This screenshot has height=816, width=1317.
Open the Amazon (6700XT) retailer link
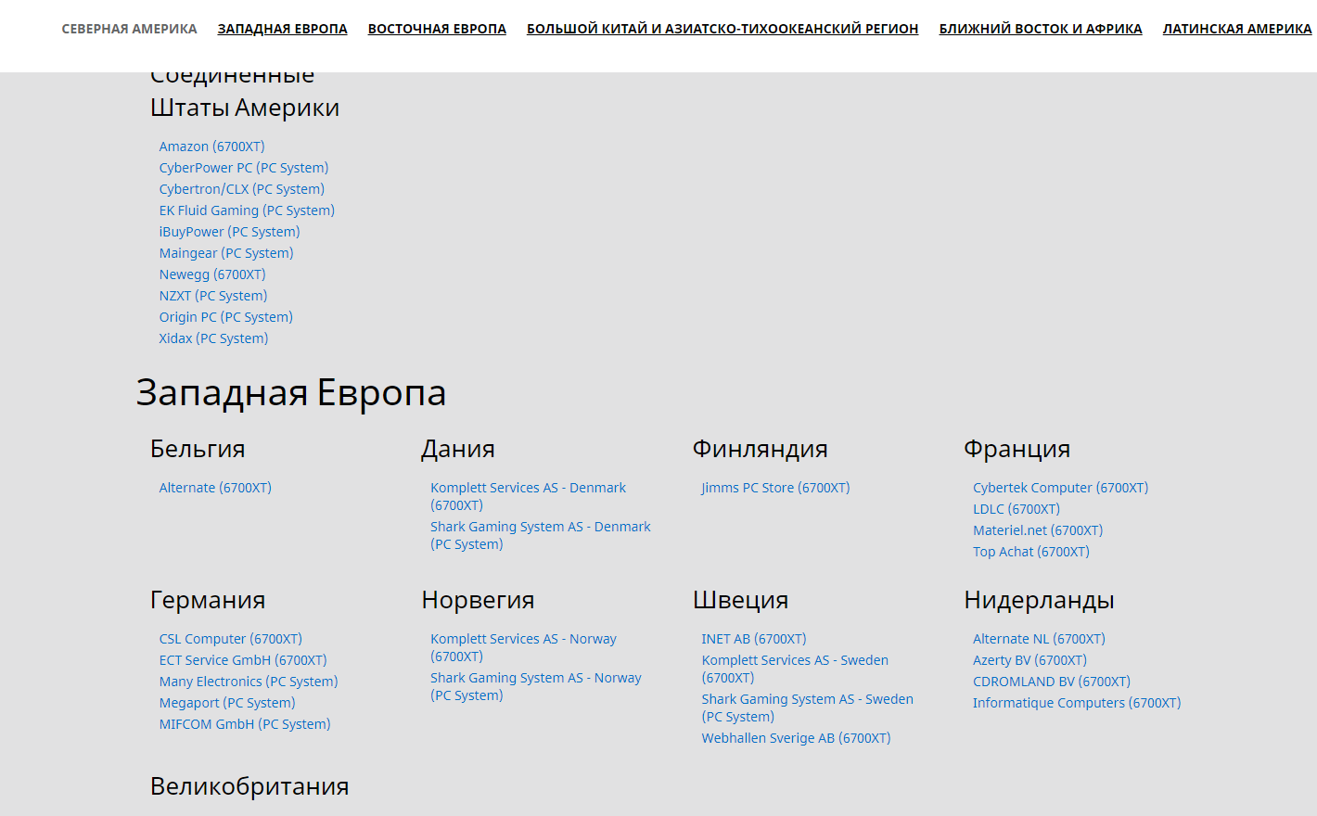(x=211, y=147)
